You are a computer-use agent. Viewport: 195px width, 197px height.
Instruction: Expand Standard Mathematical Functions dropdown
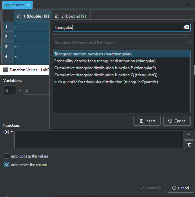point(122,42)
